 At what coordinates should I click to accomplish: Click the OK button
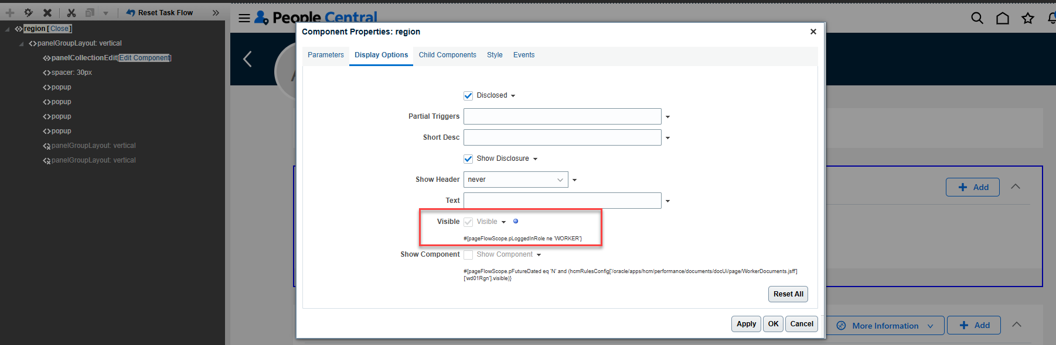(774, 324)
